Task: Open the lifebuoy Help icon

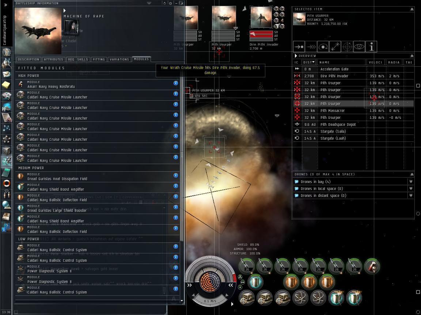Action: click(6, 183)
